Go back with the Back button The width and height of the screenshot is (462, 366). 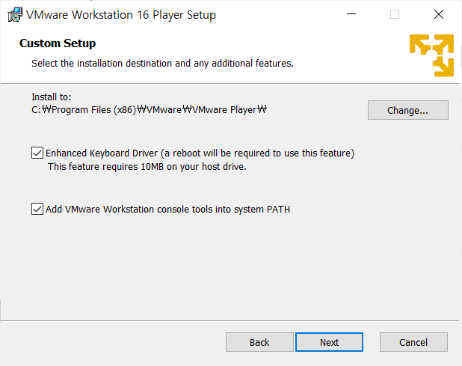click(x=259, y=342)
